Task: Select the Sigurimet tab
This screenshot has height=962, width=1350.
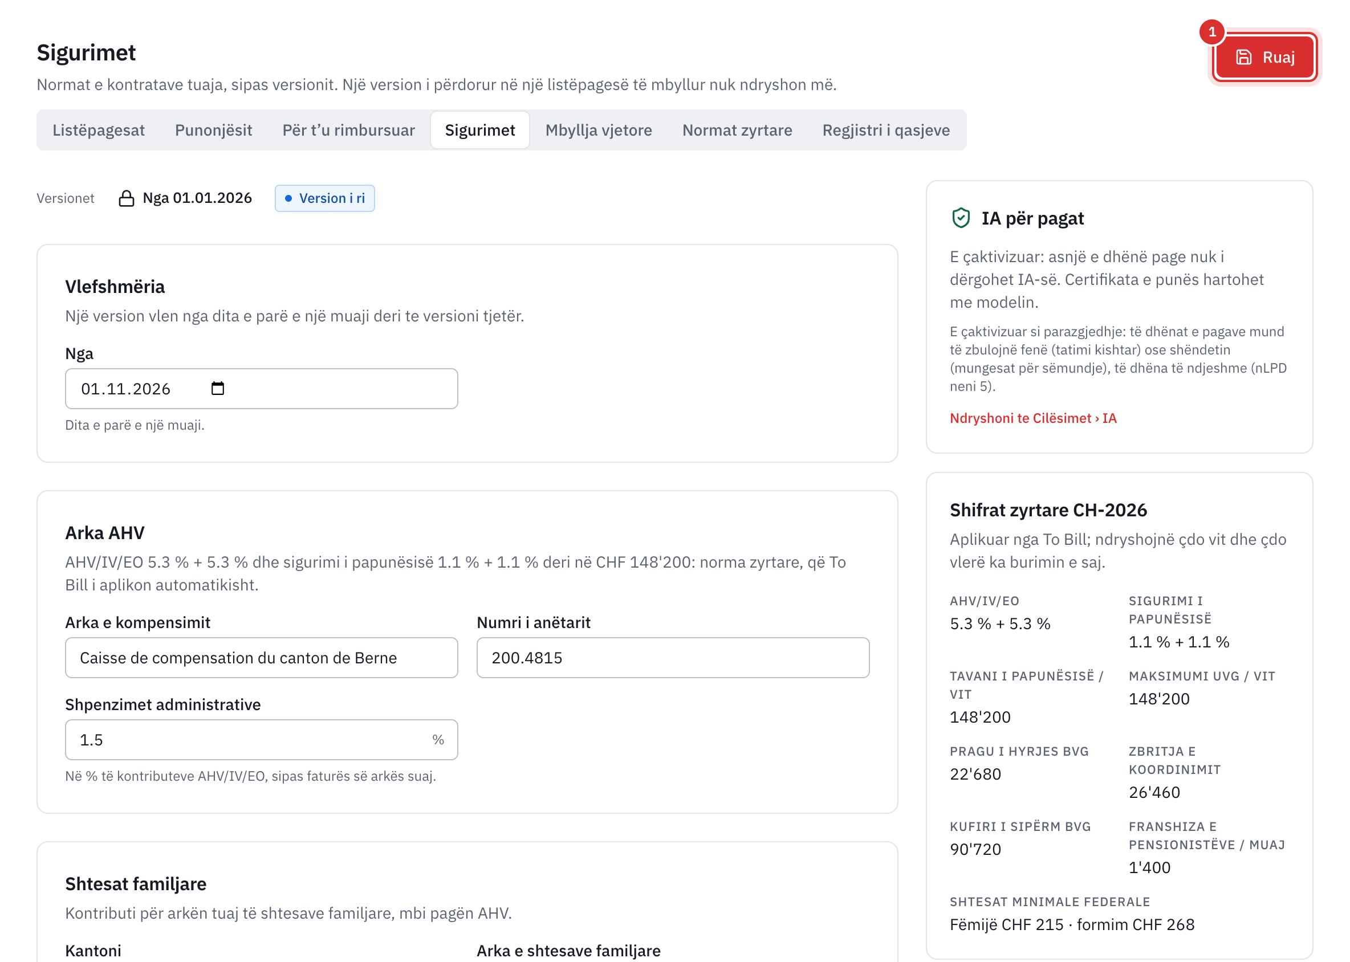Action: [479, 130]
